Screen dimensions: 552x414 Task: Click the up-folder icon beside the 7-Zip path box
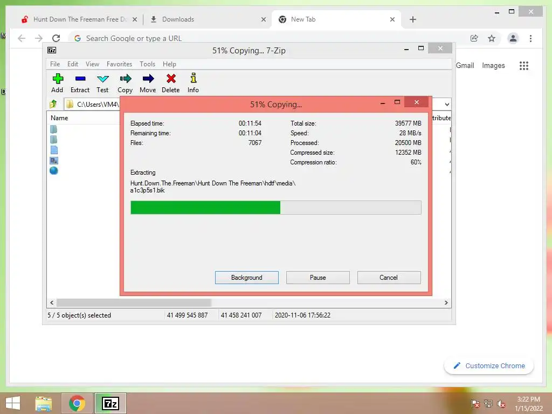tap(53, 104)
